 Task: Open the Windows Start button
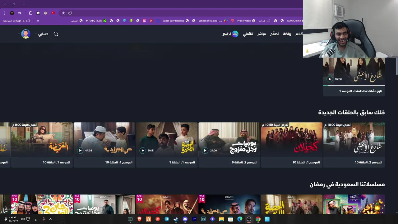click(x=267, y=219)
